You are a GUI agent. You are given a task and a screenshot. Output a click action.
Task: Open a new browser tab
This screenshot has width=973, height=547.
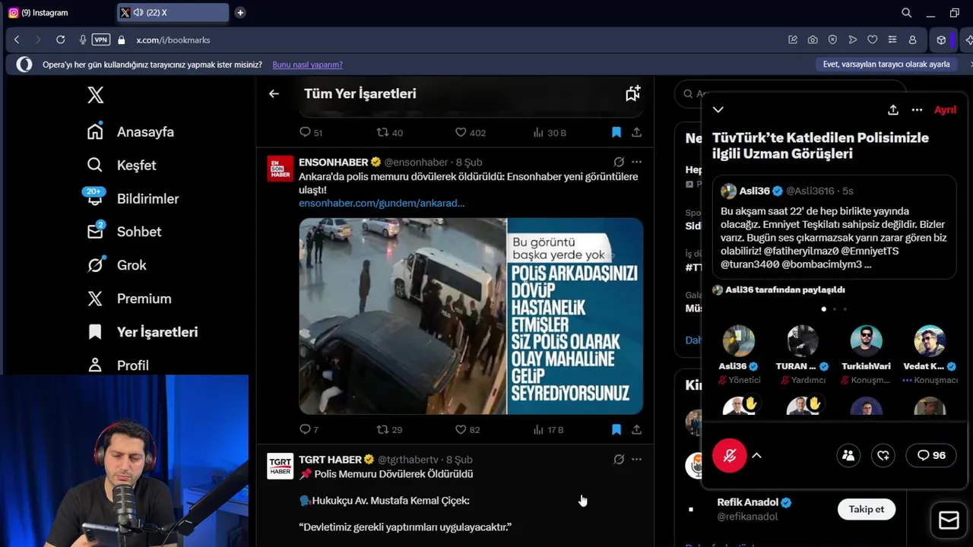[x=240, y=12]
